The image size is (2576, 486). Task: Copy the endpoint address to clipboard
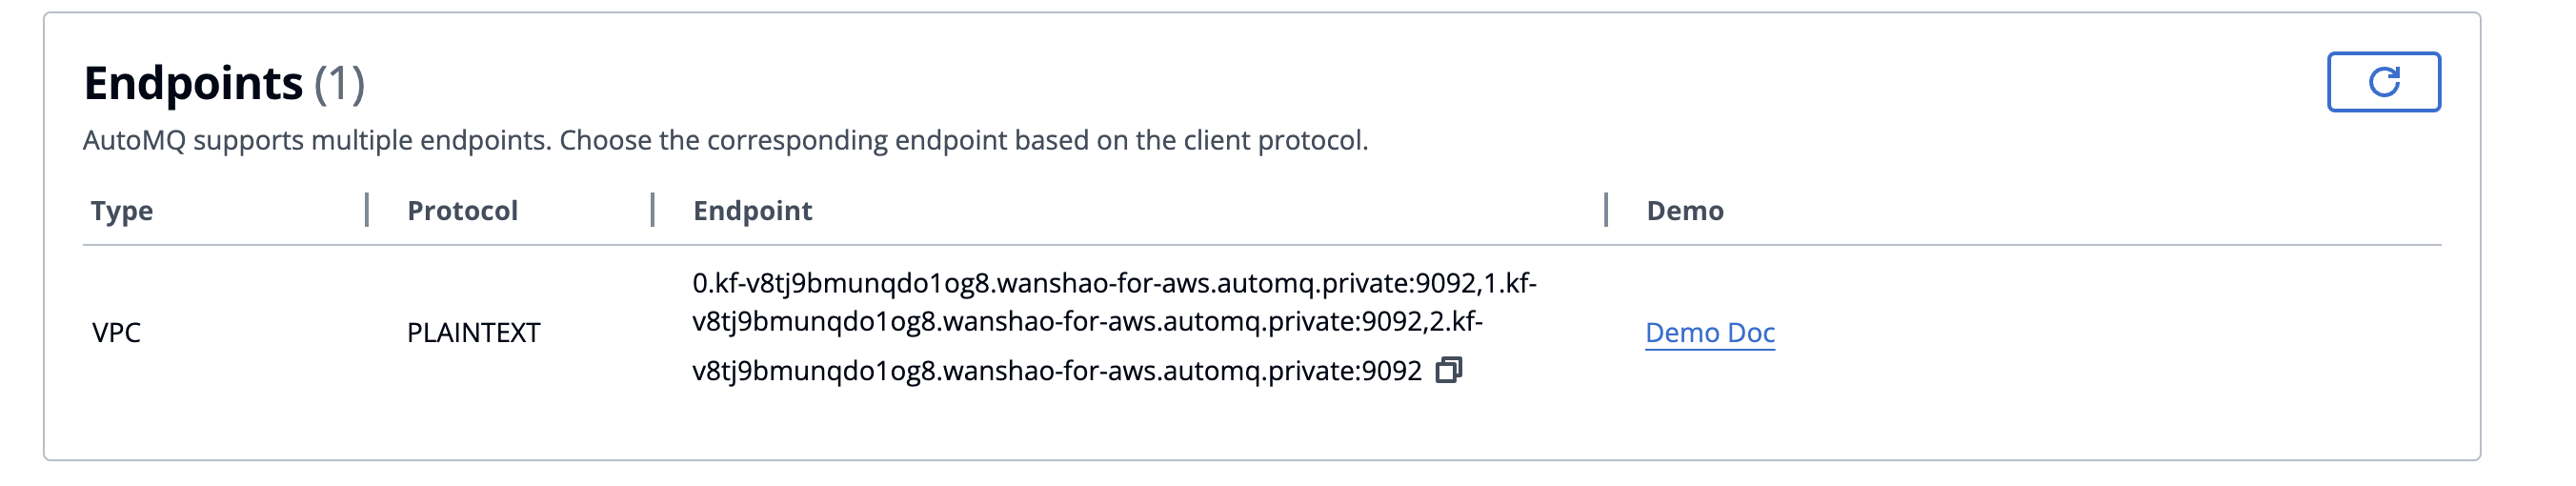pos(1449,370)
